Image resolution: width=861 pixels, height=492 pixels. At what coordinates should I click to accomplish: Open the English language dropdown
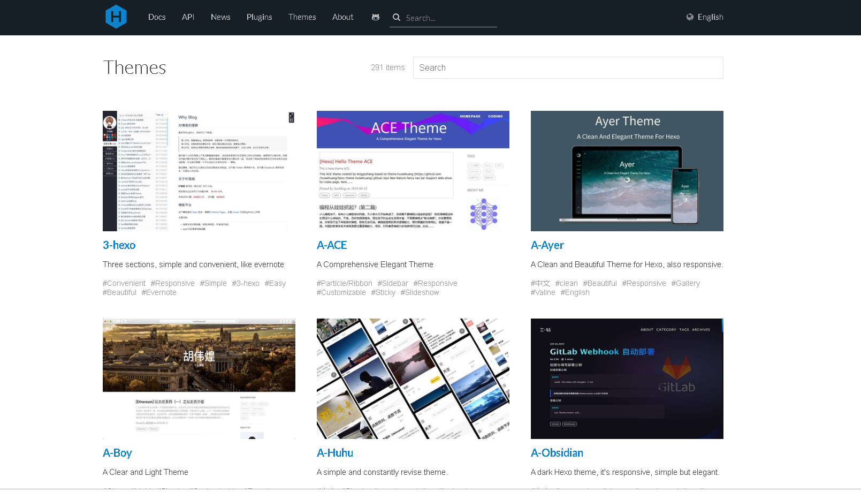(710, 17)
